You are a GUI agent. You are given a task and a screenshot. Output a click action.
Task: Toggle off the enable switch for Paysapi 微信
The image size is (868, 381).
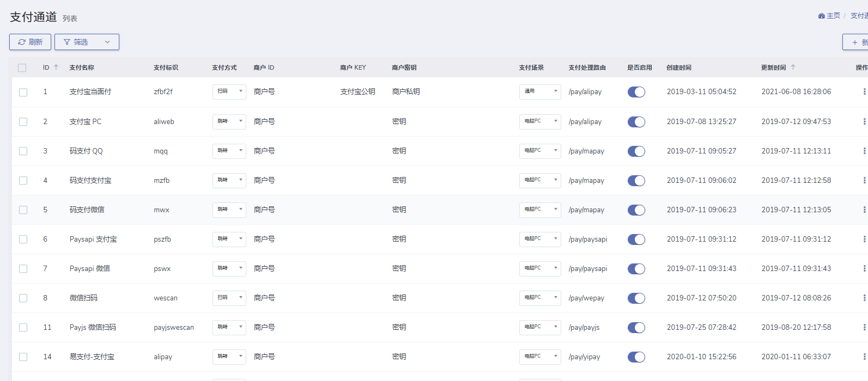636,269
